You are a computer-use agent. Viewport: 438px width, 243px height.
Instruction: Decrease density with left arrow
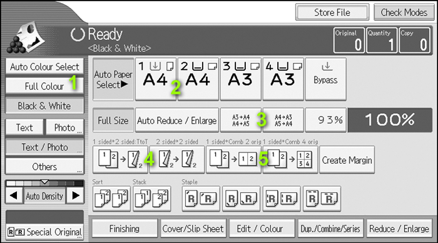pos(14,196)
